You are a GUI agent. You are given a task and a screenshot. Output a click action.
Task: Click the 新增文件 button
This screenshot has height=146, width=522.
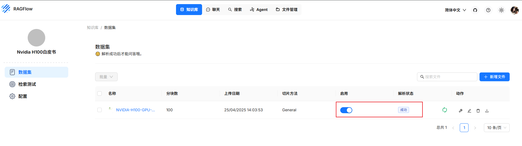[495, 77]
